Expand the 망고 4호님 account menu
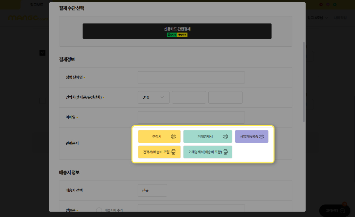The height and width of the screenshot is (217, 355). pyautogui.click(x=318, y=18)
